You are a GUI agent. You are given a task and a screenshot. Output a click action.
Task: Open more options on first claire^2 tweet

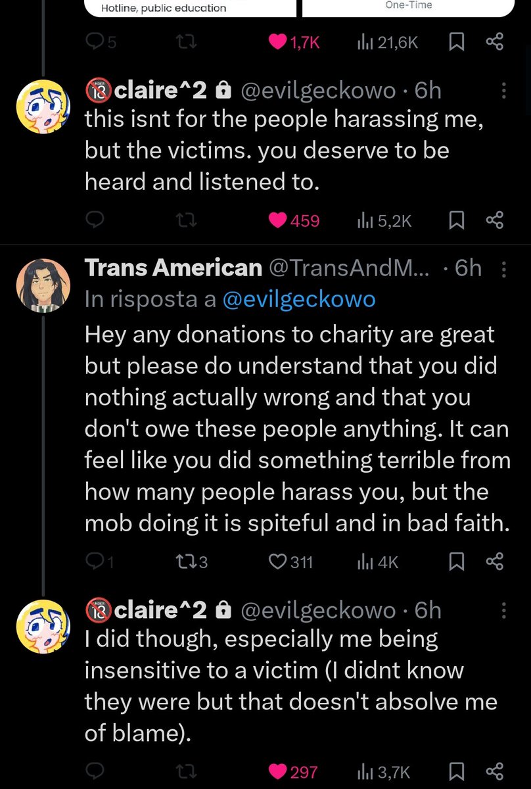coord(504,91)
